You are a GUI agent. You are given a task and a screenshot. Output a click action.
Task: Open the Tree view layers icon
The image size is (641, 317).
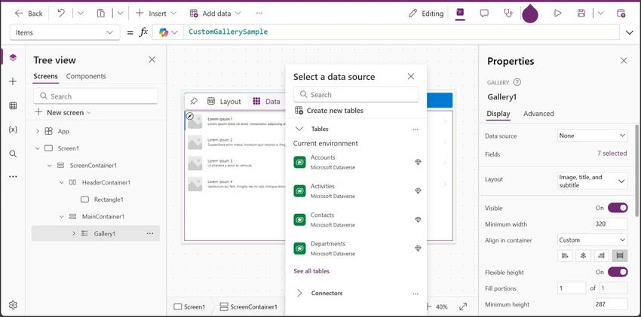click(x=13, y=57)
